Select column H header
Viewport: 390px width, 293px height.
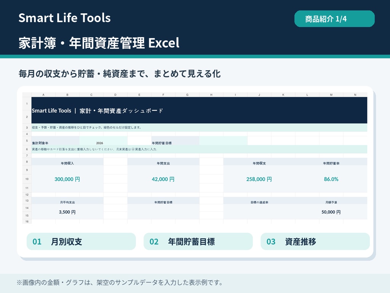(x=211, y=95)
